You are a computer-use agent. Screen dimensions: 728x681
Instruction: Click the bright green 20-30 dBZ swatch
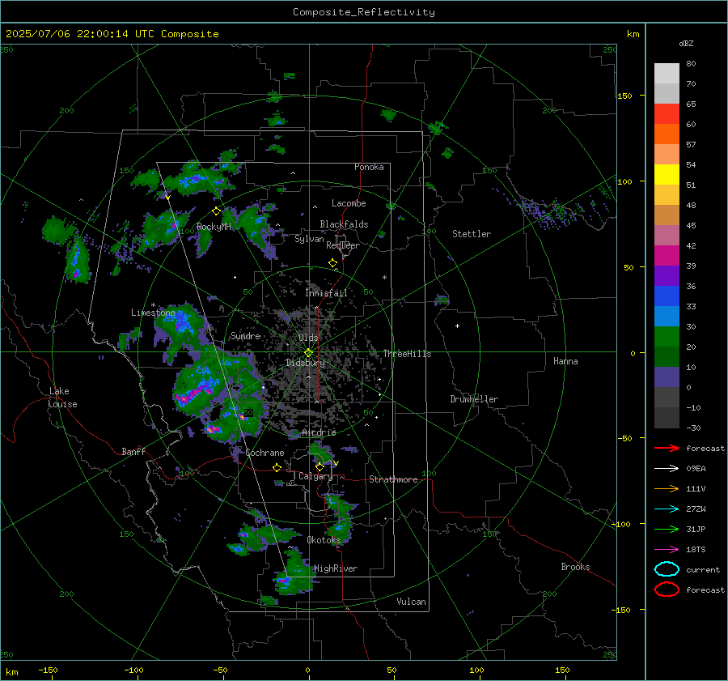667,337
